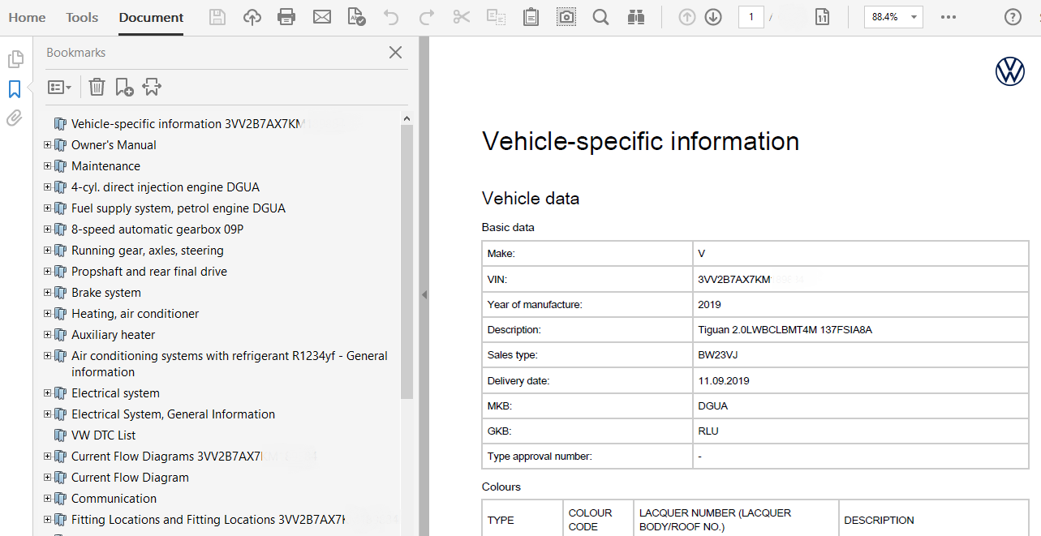Screen dimensions: 1041x536
Task: Collapse the navigation pane divider arrow
Action: (424, 295)
